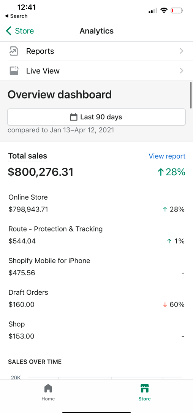Tap the Live View image icon
Screen dimensions: 193x413
point(14,71)
